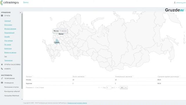Click the calltracking.ru logo
This screenshot has height=105, width=186.
pos(10,3)
